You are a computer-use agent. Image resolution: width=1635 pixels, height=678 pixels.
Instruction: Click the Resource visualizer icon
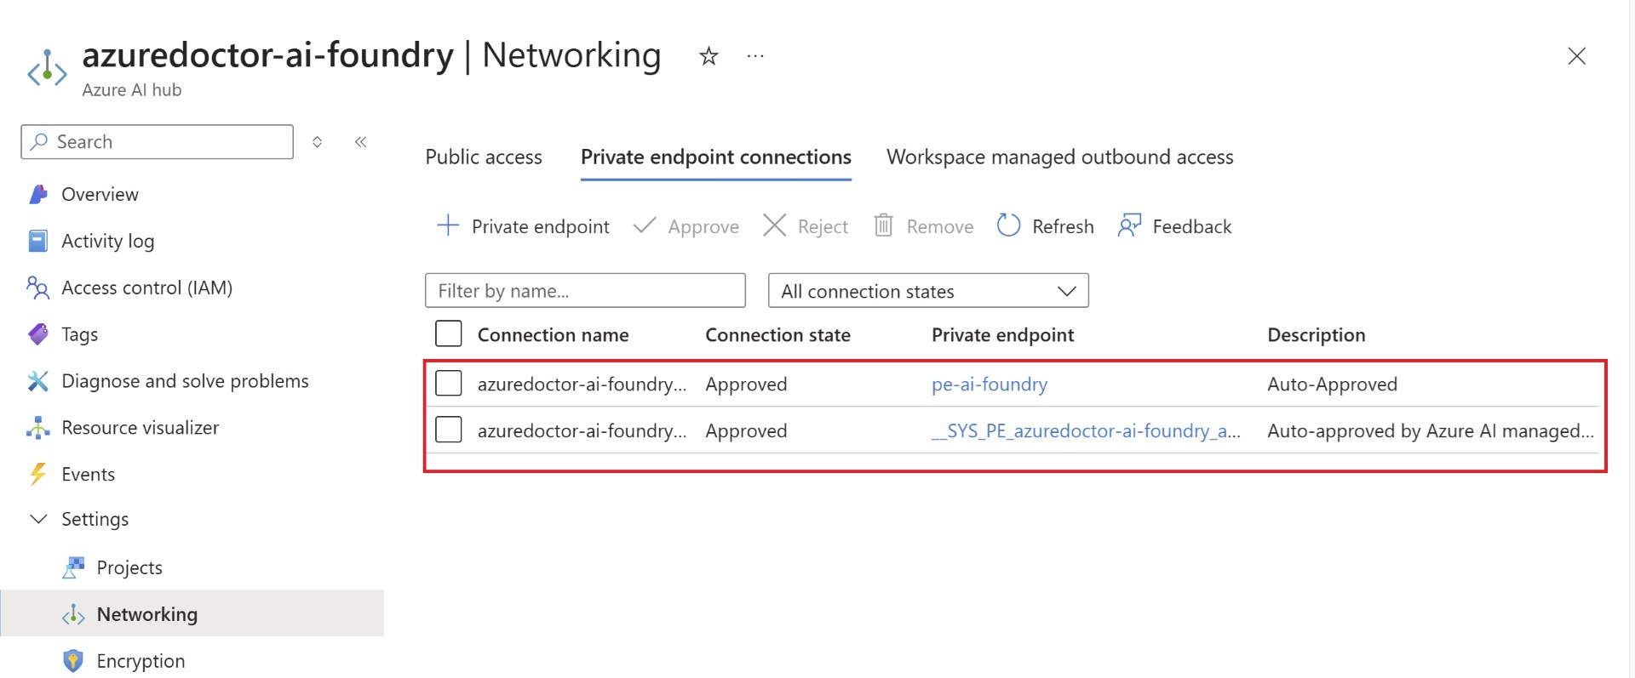point(38,428)
